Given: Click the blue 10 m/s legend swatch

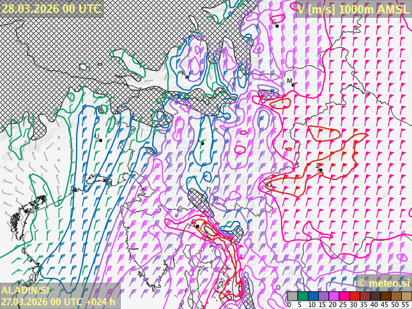Looking at the screenshot, I should pyautogui.click(x=313, y=296).
